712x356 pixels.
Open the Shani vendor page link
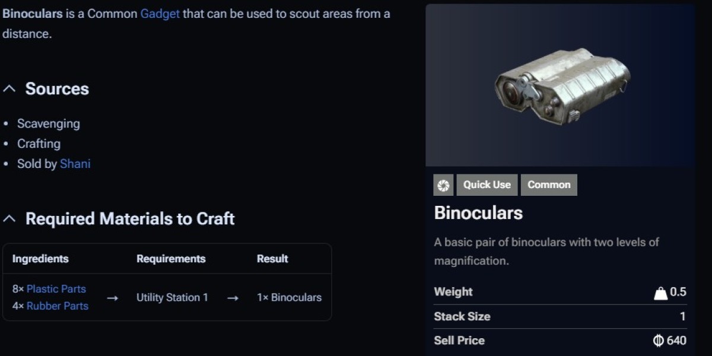coord(75,164)
